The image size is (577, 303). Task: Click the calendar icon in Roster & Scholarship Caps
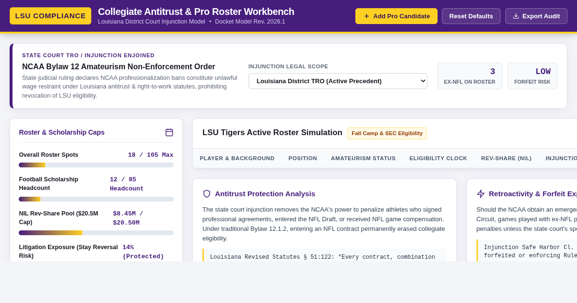tap(169, 132)
